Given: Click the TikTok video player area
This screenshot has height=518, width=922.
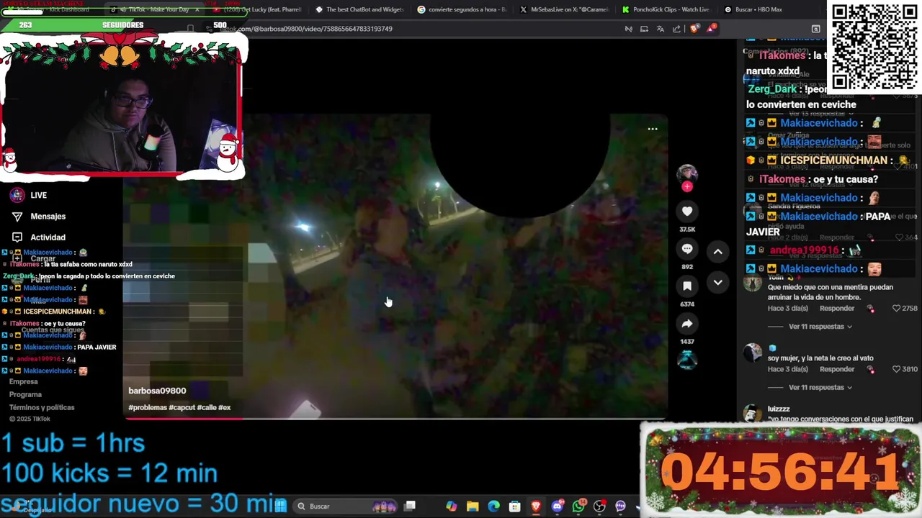Looking at the screenshot, I should 396,266.
